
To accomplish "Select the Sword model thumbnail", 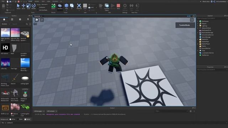I will (x=15, y=78).
